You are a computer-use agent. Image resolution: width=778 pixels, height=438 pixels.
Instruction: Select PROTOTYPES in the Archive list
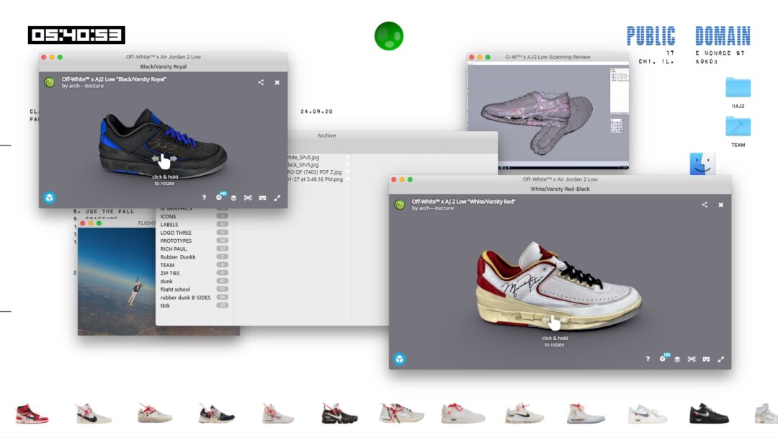click(194, 241)
